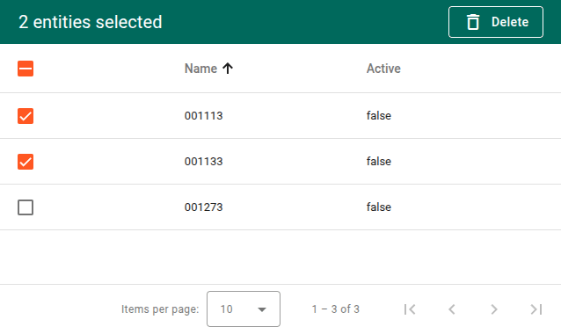The width and height of the screenshot is (561, 334).
Task: Click the 'Items per page:' label
Action: click(160, 309)
